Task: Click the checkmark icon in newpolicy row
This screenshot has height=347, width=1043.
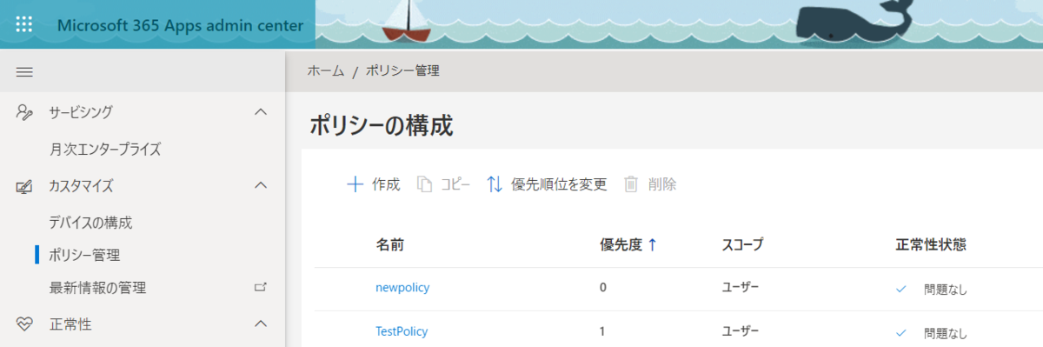Action: pyautogui.click(x=901, y=289)
